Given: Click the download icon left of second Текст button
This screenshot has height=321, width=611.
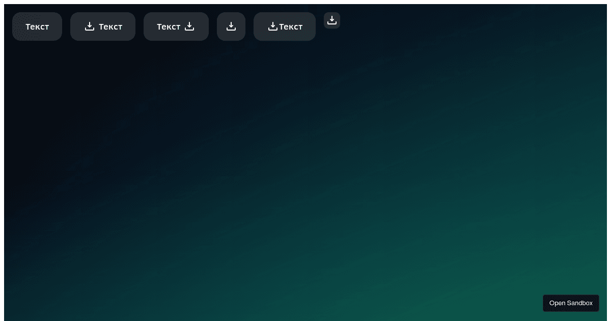Looking at the screenshot, I should [x=90, y=26].
